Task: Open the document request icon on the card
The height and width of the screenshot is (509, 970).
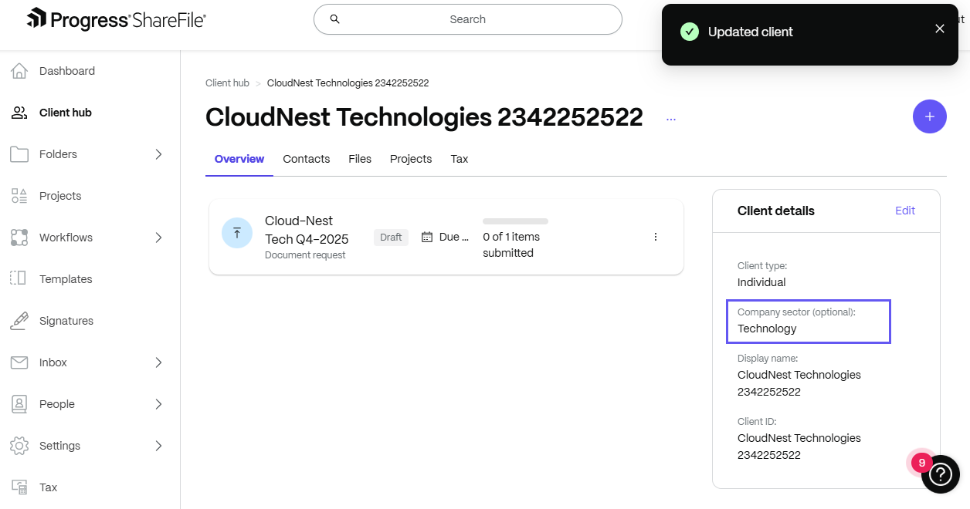Action: coord(237,232)
